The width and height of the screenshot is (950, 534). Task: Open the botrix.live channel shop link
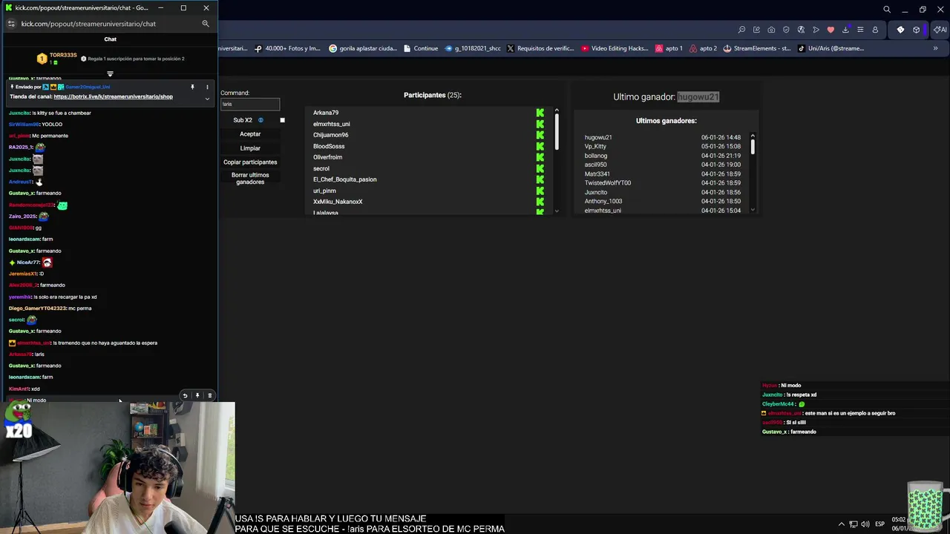tap(113, 96)
